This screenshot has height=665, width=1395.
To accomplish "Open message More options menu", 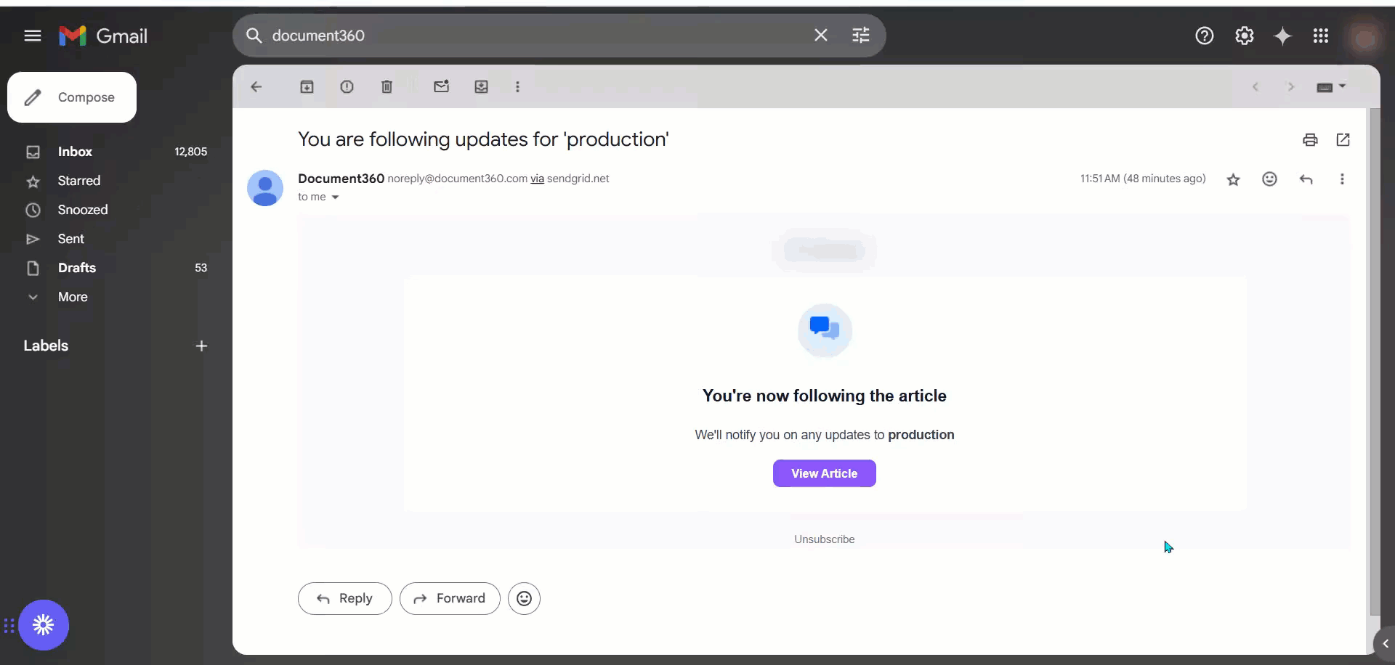I will coord(1343,179).
